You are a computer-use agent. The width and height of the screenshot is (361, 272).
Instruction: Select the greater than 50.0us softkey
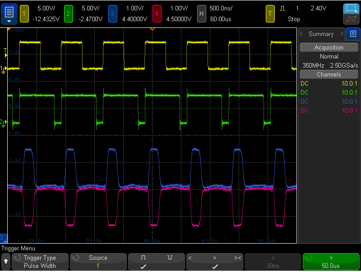coord(331,262)
